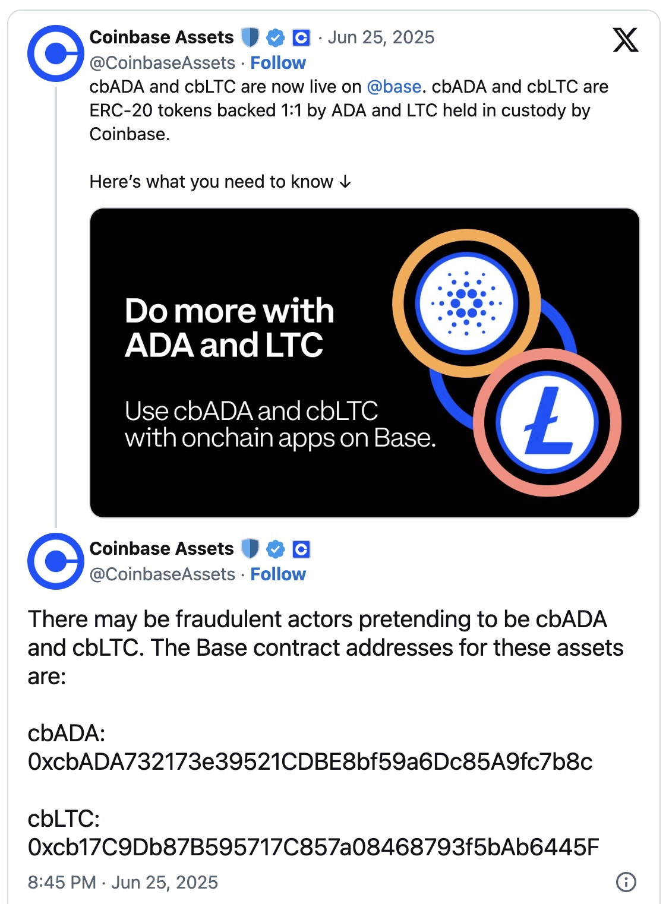Click the Coinbase affiliate badge in first tweet
The image size is (669, 904).
(301, 38)
